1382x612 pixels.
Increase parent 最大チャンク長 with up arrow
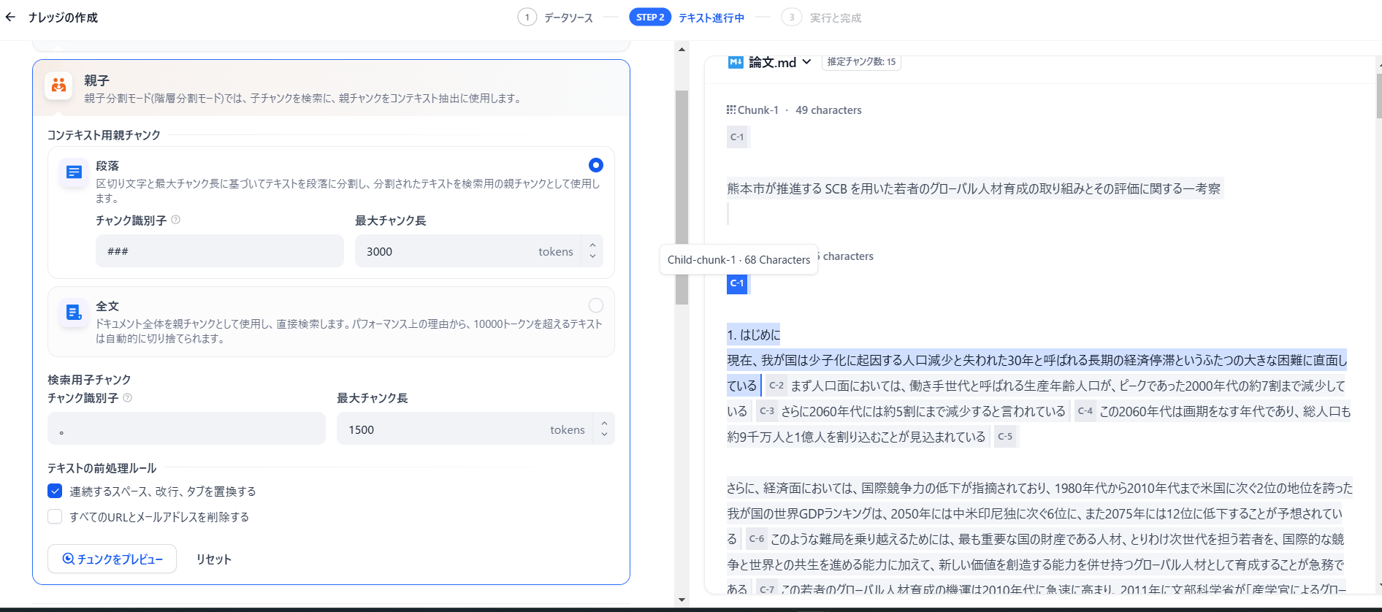pos(592,245)
